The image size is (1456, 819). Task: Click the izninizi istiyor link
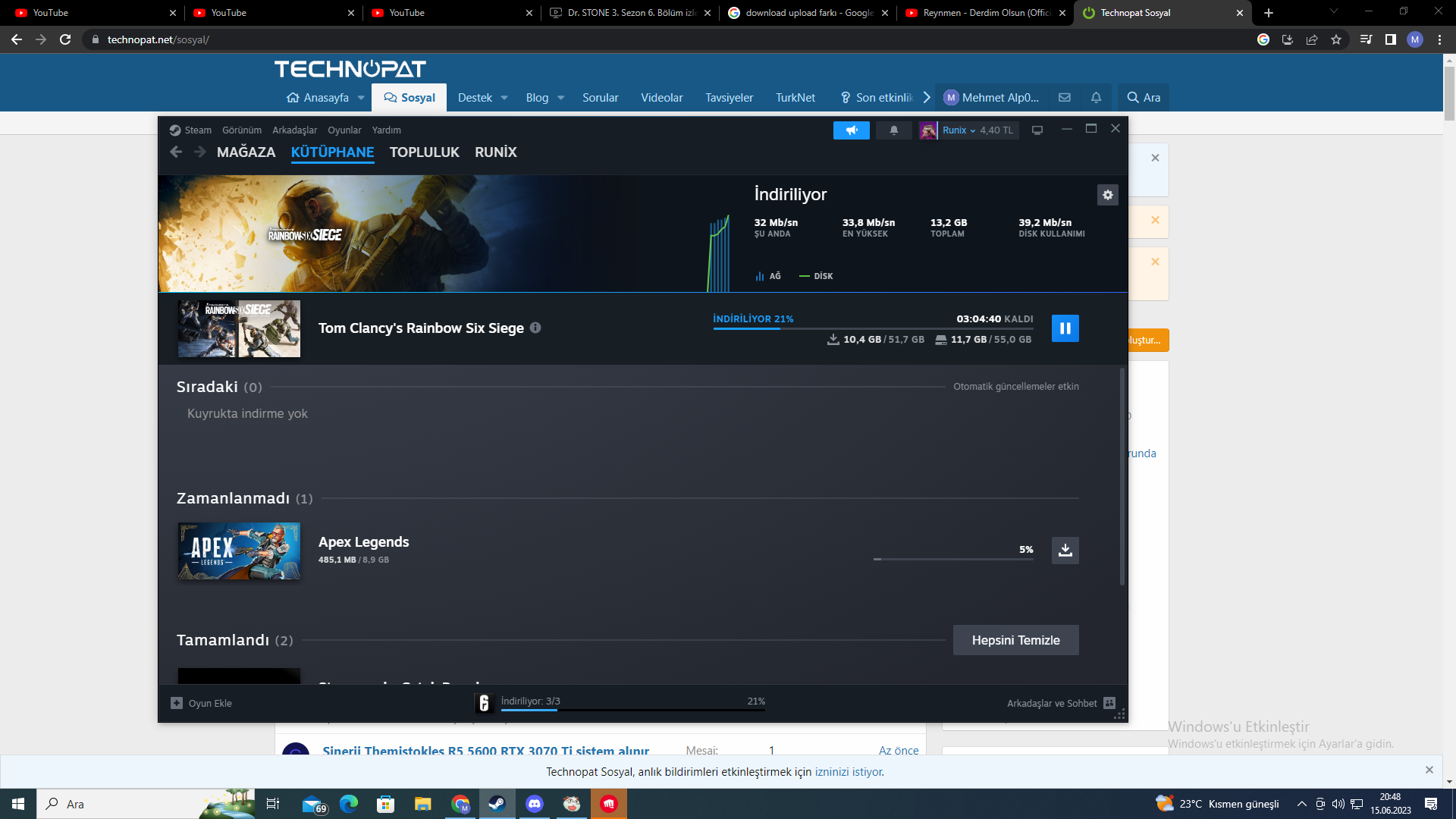[848, 772]
